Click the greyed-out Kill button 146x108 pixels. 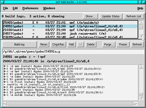pyautogui.click(x=80, y=44)
